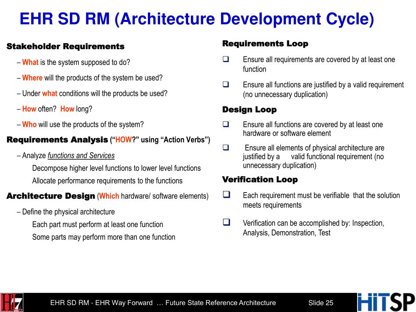Select the 'Architecture Design' heading

(51, 196)
